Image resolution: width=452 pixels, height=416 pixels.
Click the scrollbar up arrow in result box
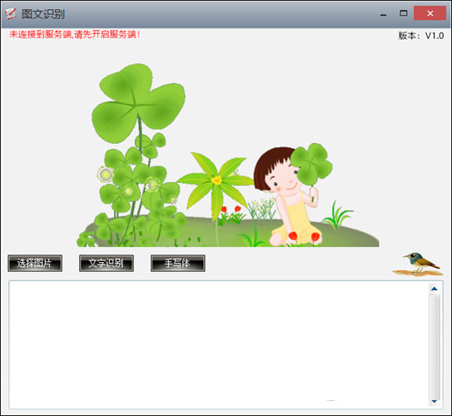coord(435,289)
